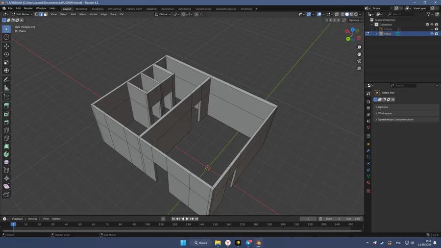
Task: Open the Modifiers wrench properties tab
Action: pos(368,151)
